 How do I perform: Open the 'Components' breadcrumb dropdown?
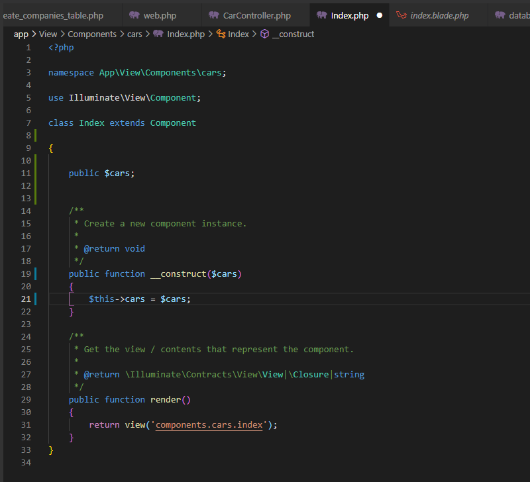coord(92,34)
